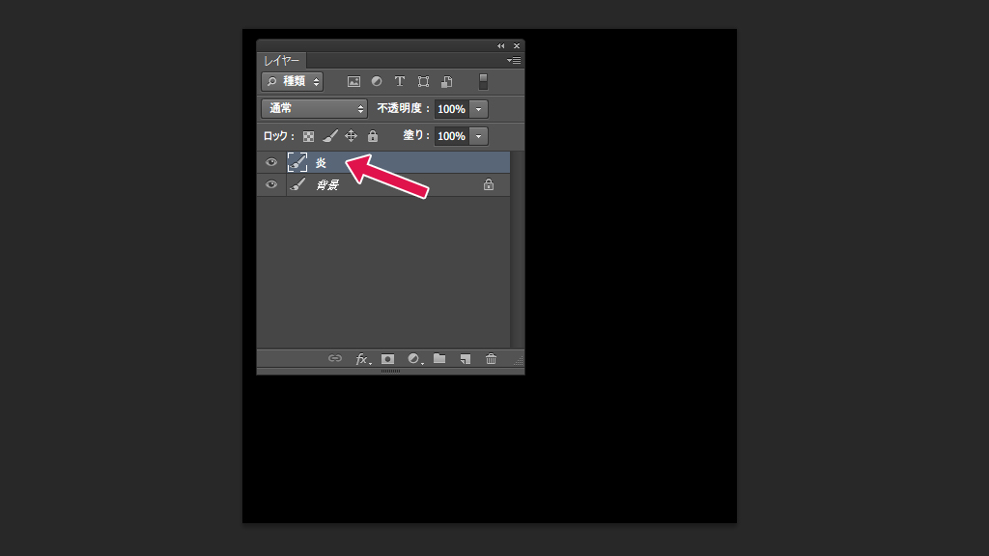This screenshot has width=989, height=556.
Task: Open the layers panel flyout menu
Action: pyautogui.click(x=514, y=61)
